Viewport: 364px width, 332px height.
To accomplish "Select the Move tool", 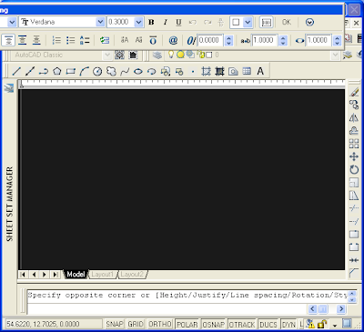I will point(354,156).
